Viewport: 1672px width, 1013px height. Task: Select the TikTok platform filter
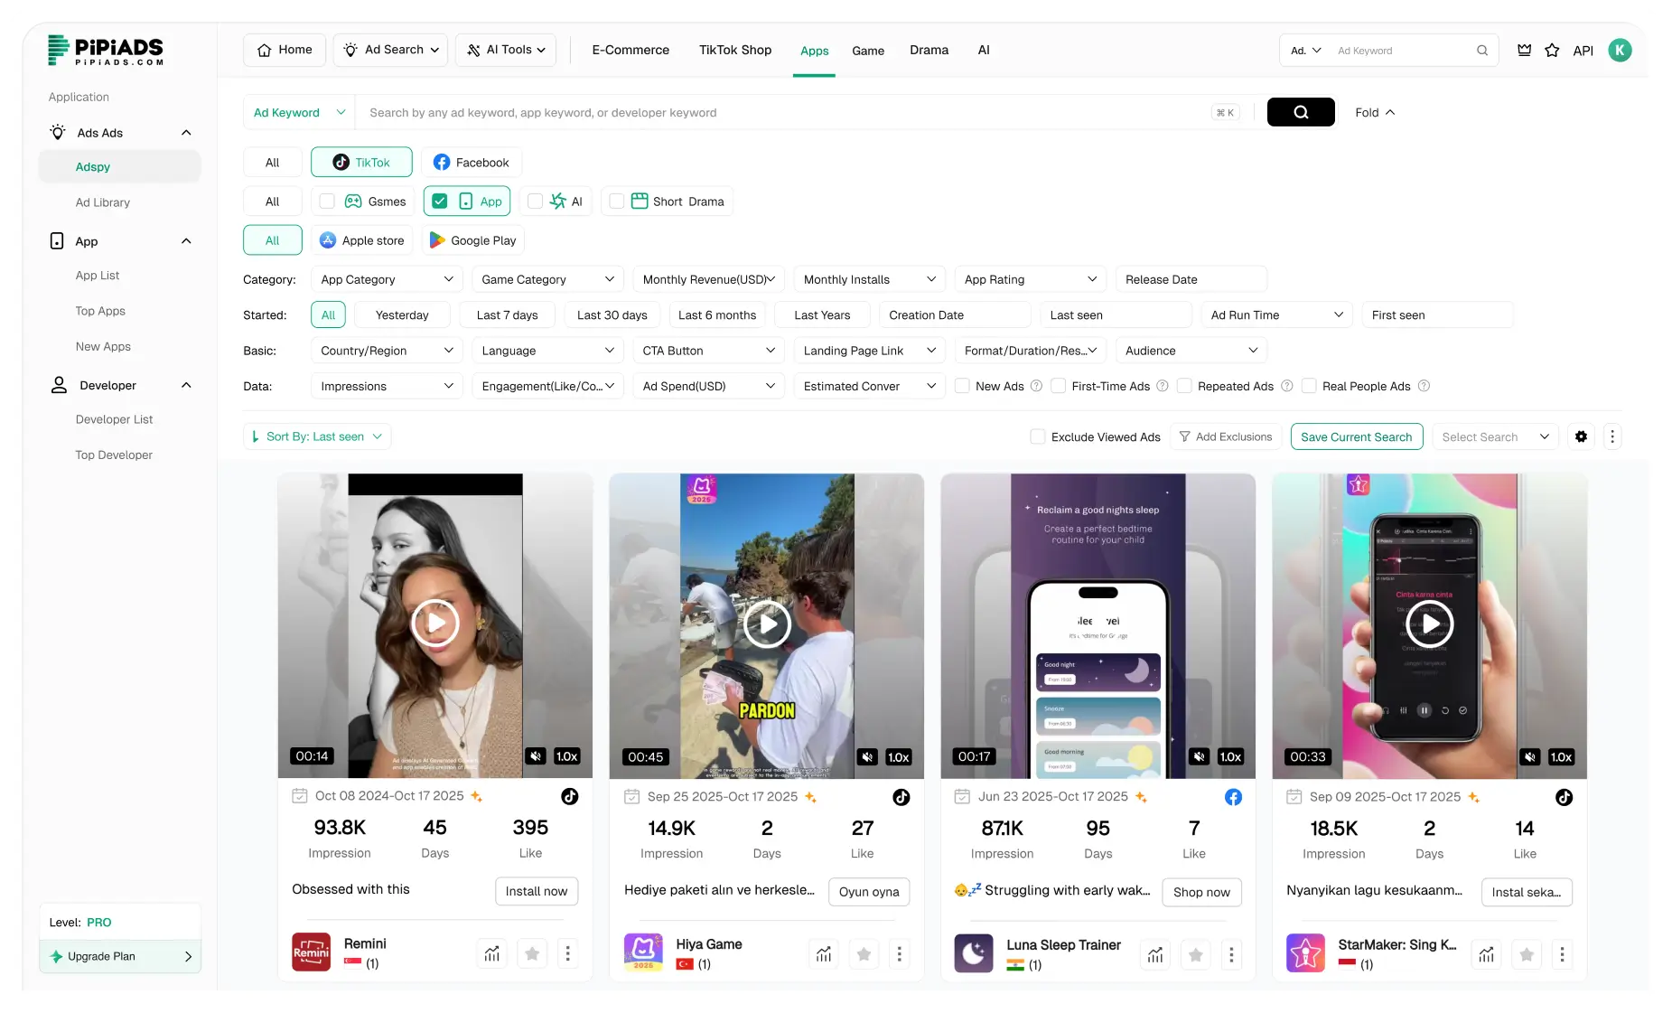tap(360, 162)
